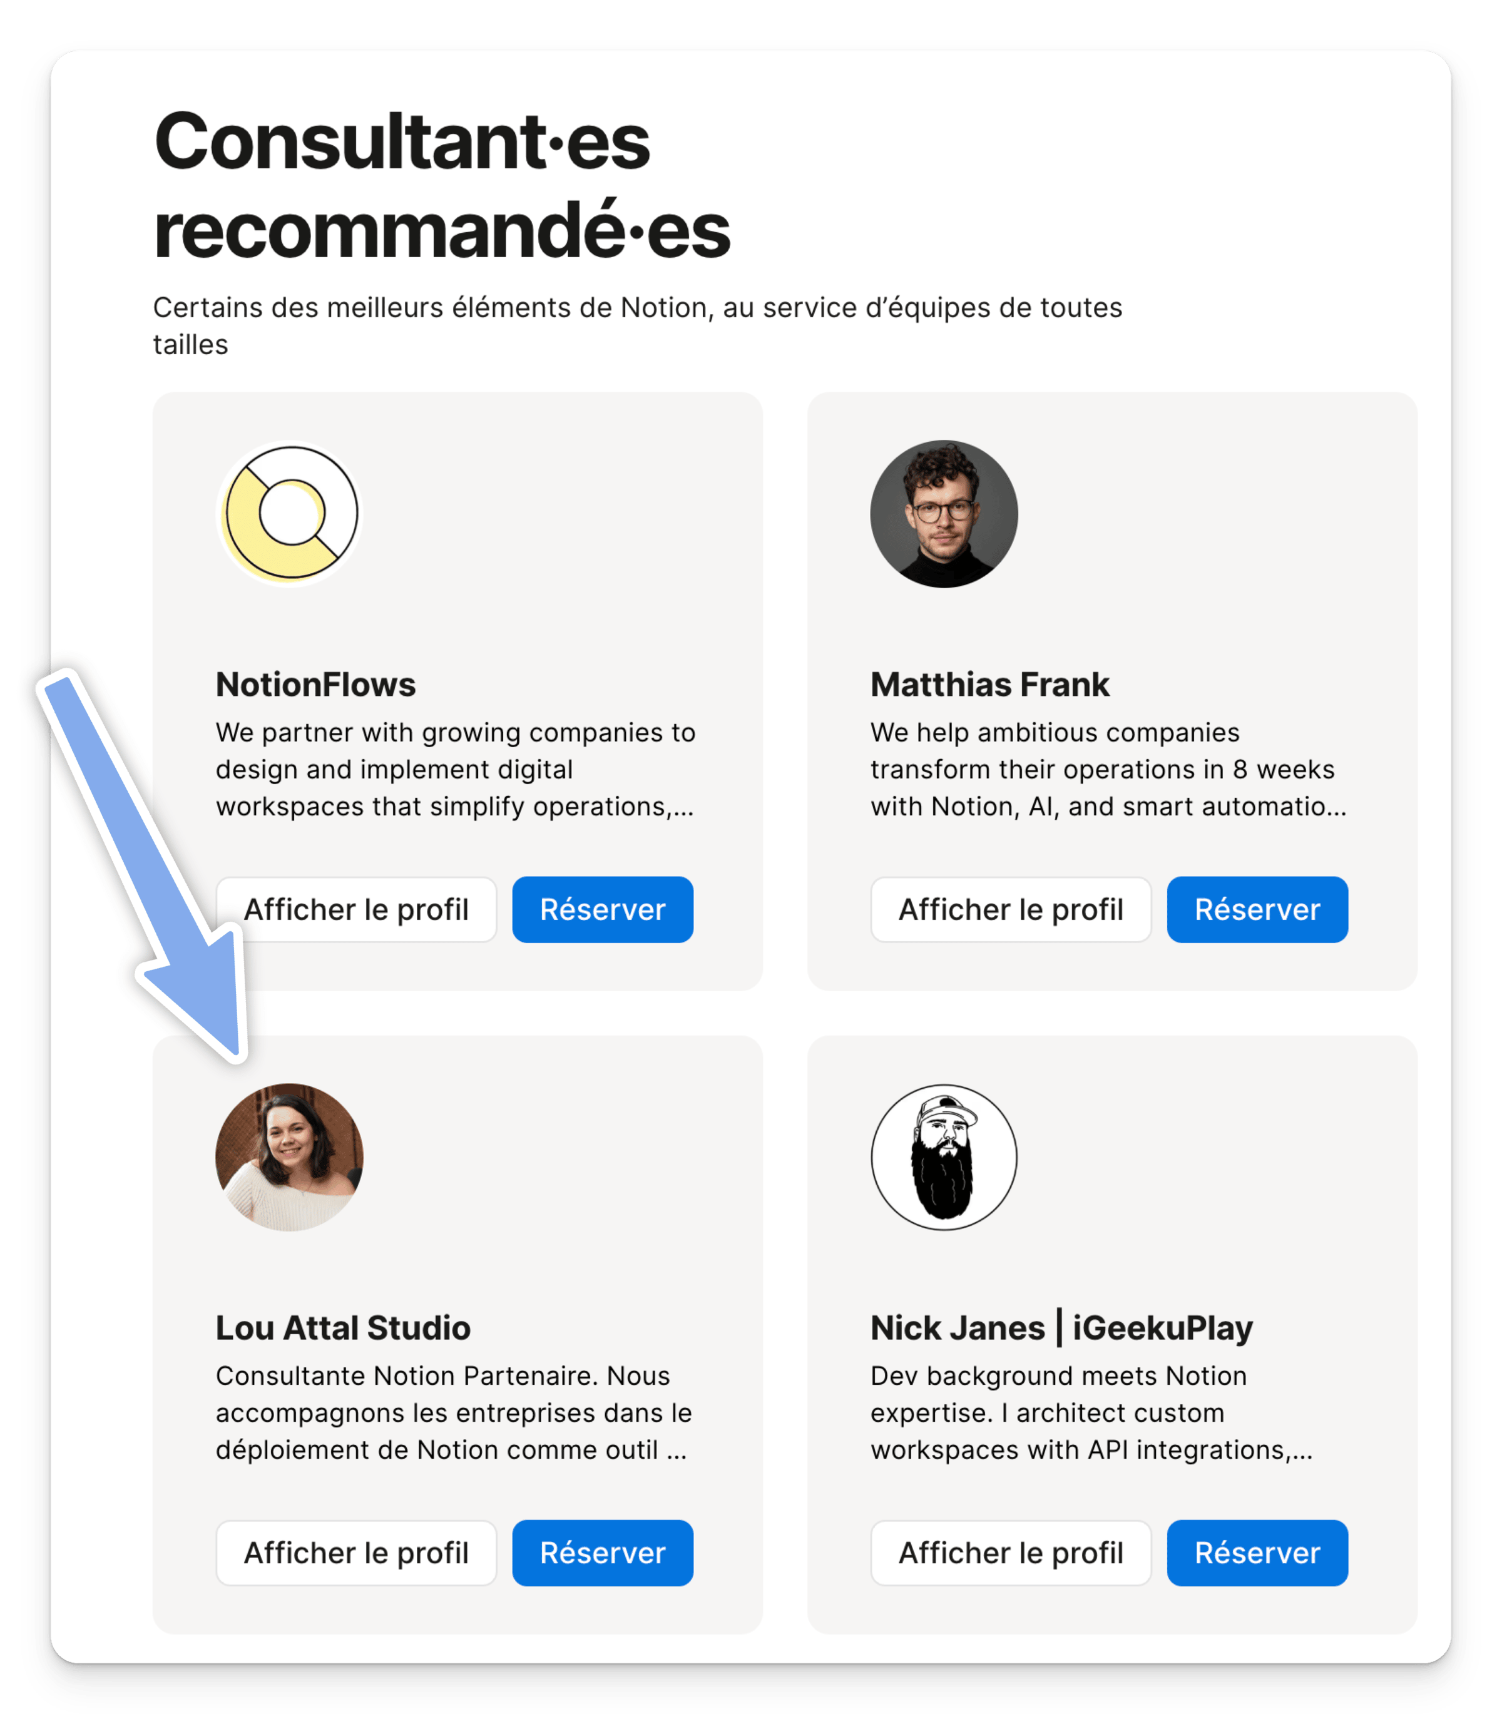Screen dimensions: 1502x1714
Task: Reserve Lou Attal Studio with "Réserver"
Action: (x=603, y=1553)
